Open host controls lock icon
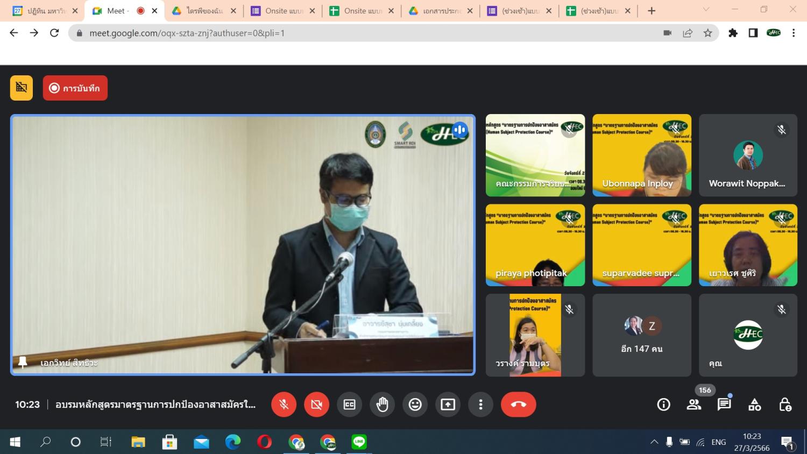 pyautogui.click(x=785, y=405)
